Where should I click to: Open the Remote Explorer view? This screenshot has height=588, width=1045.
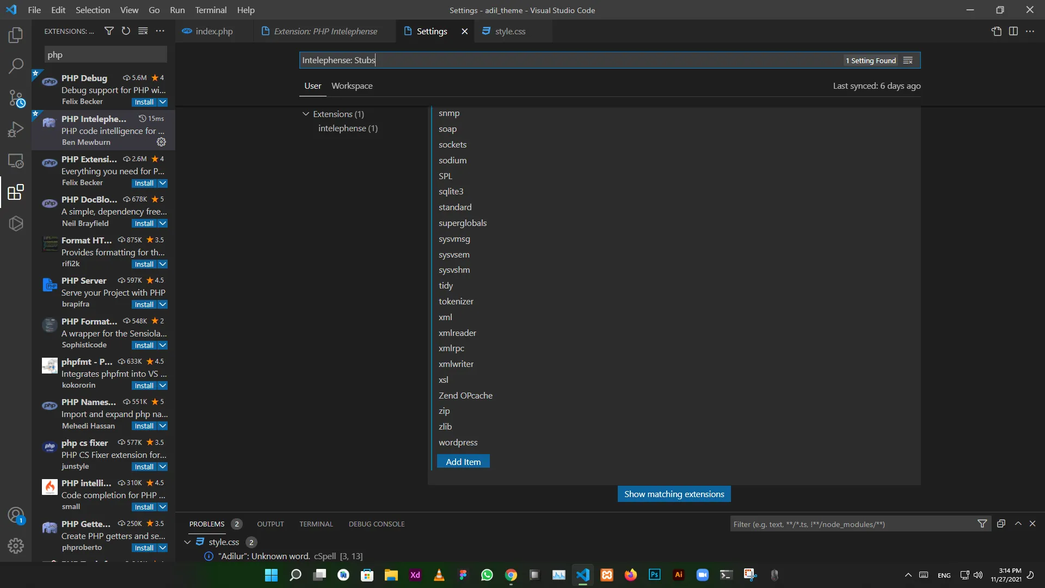[16, 161]
